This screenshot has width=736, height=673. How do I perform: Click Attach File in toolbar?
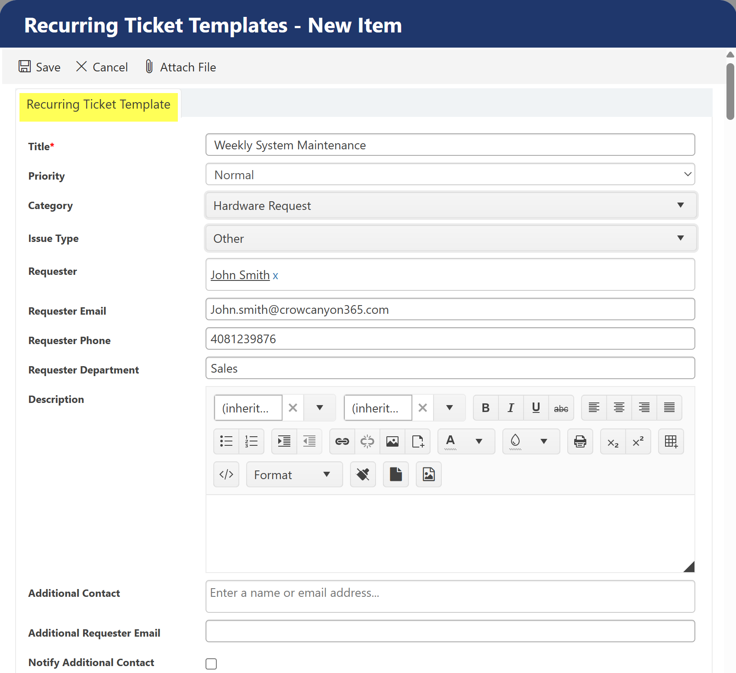[x=180, y=67]
